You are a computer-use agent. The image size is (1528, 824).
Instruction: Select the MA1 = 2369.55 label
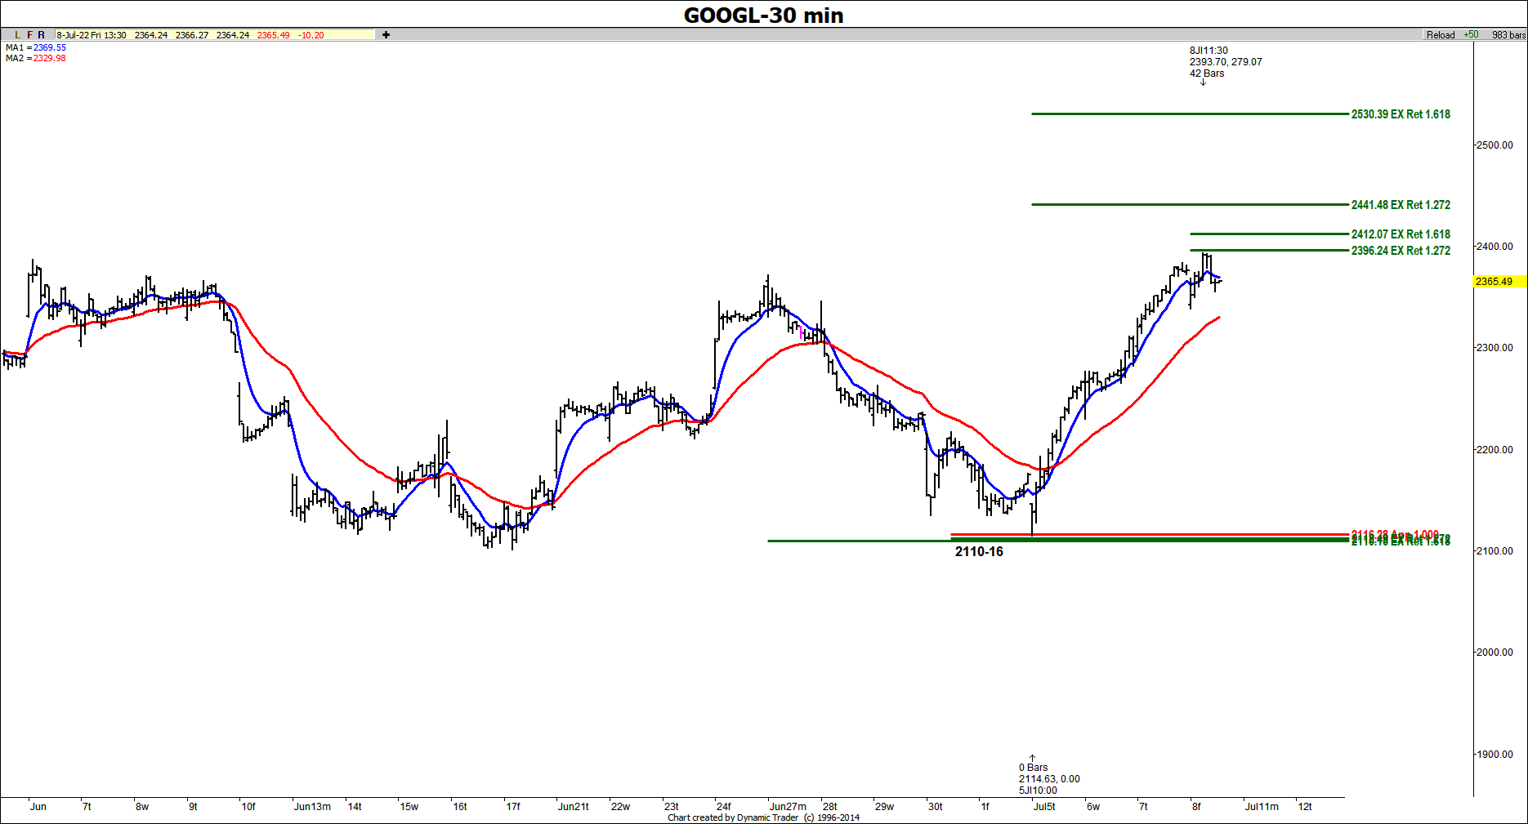click(x=36, y=47)
